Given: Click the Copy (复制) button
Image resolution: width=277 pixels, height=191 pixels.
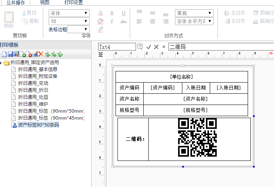Looking at the screenshot, I should point(30,21).
